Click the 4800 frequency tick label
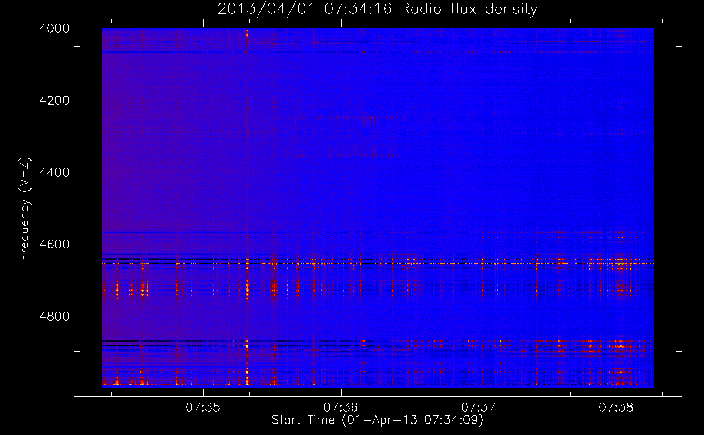This screenshot has height=435, width=704. [x=54, y=316]
